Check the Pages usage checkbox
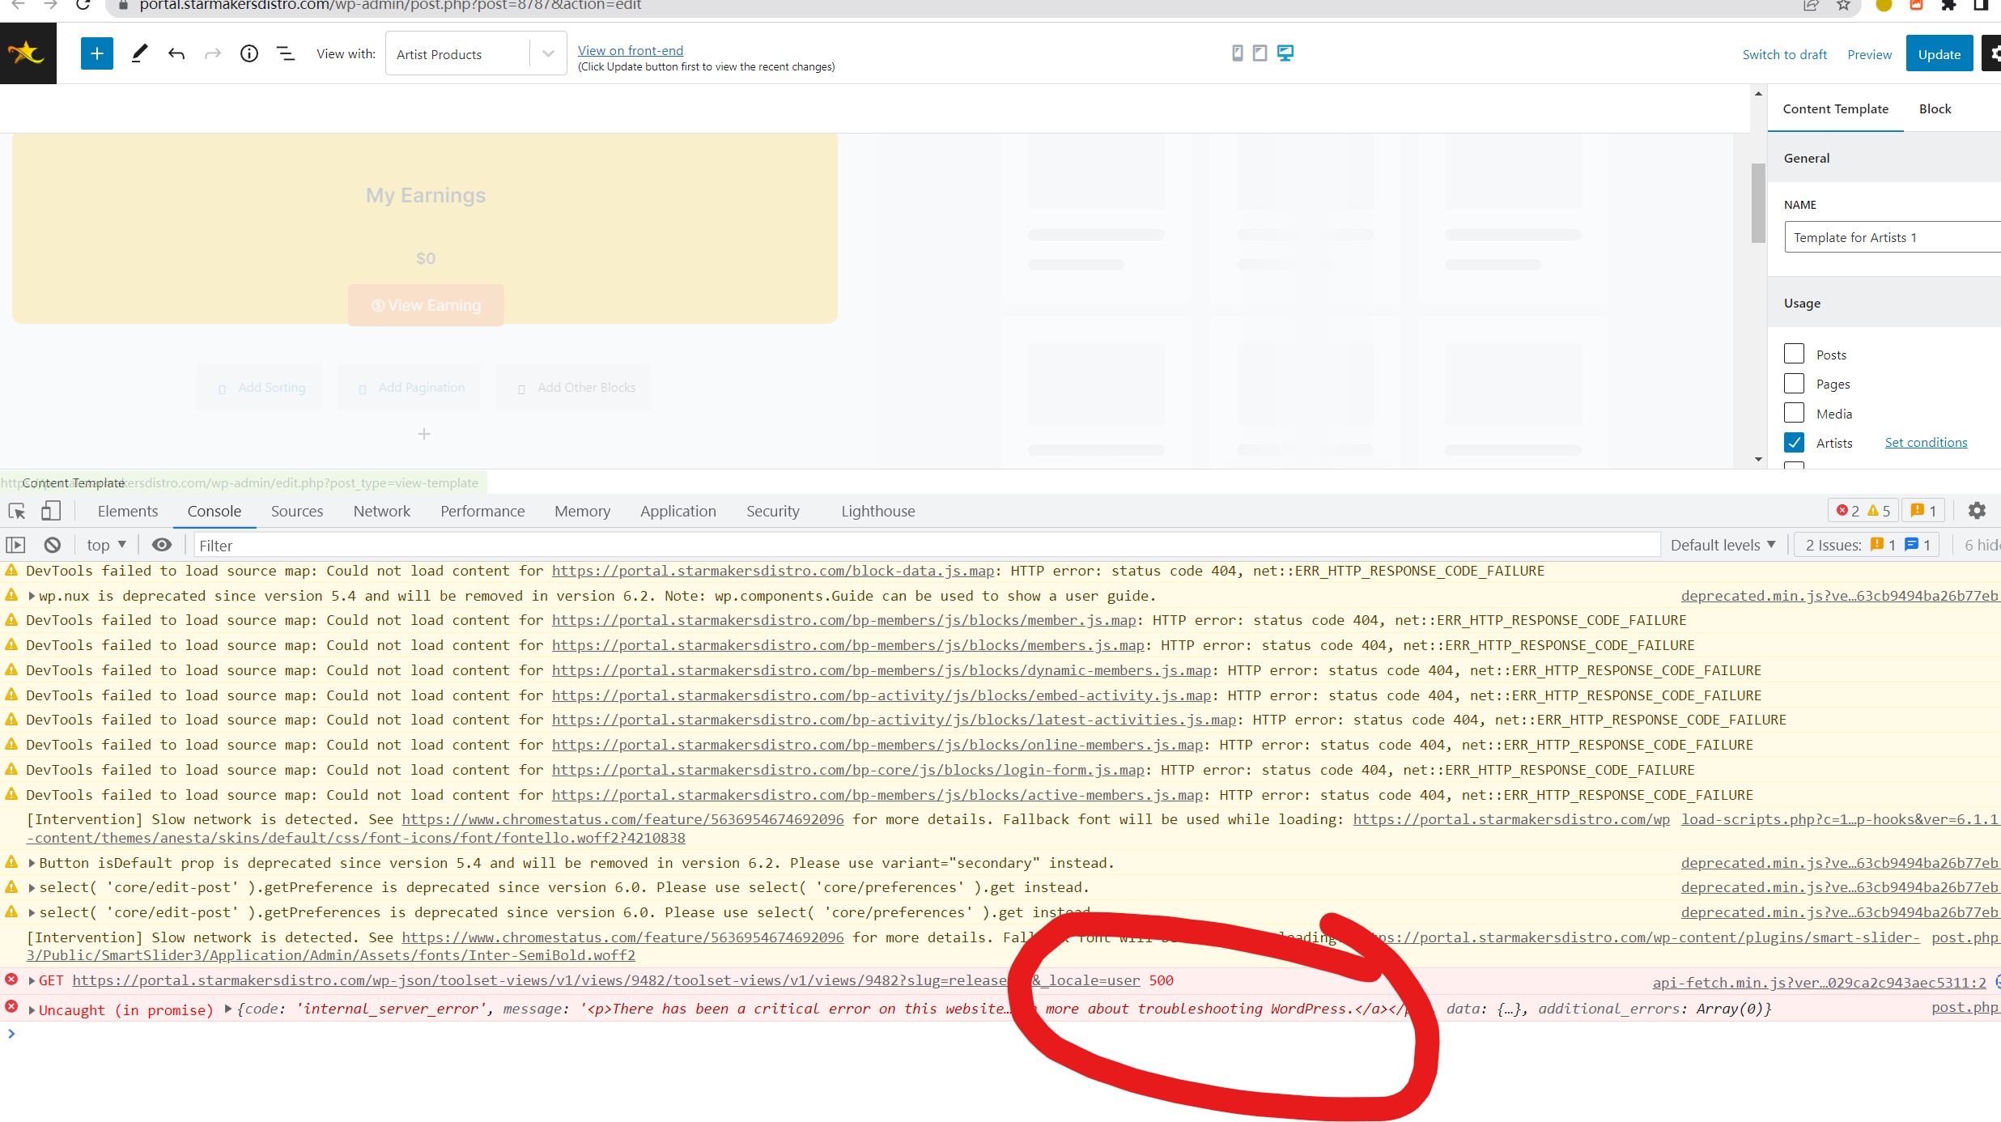Screen dimensions: 2001x1122 [1794, 383]
